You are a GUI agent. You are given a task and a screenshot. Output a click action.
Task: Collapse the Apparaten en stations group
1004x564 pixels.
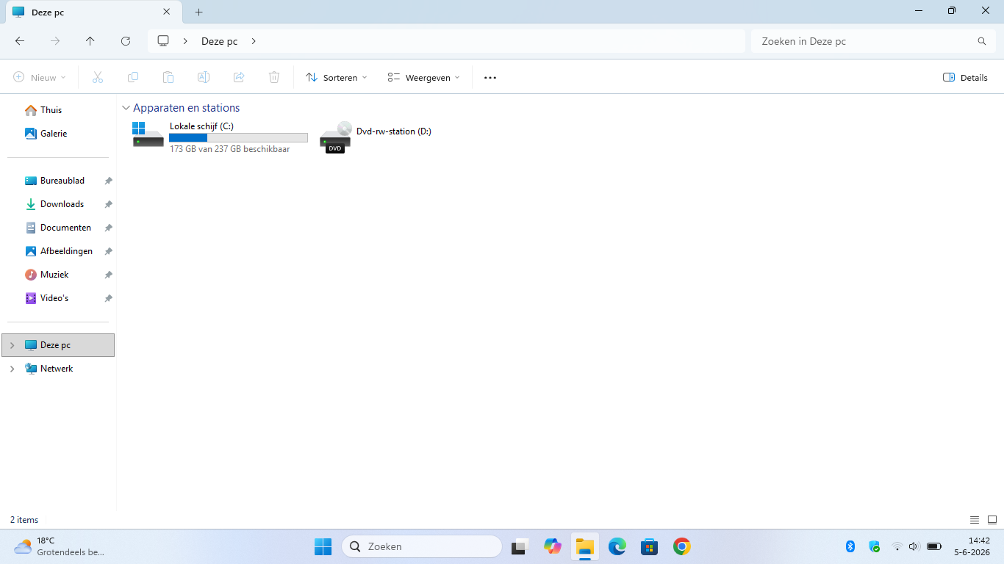(126, 108)
